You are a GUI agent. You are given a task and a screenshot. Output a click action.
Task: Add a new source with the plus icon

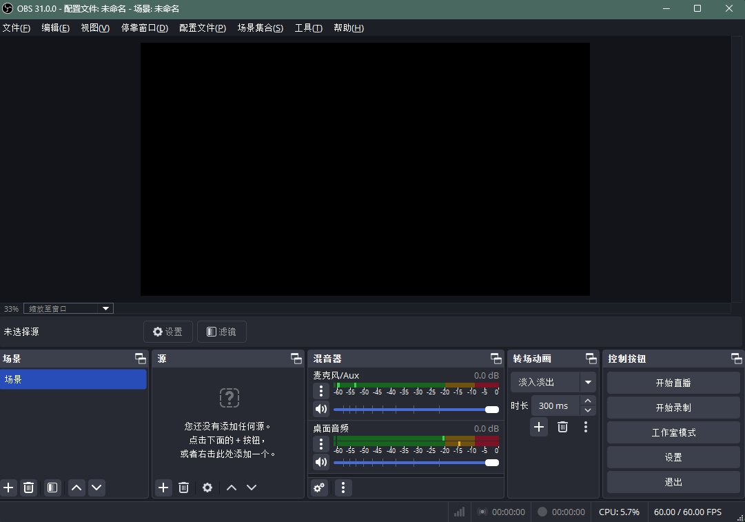point(163,488)
